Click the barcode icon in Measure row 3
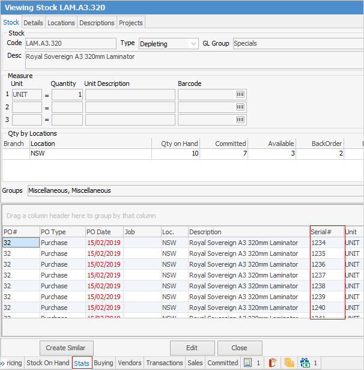This screenshot has height=370, width=364. point(240,120)
